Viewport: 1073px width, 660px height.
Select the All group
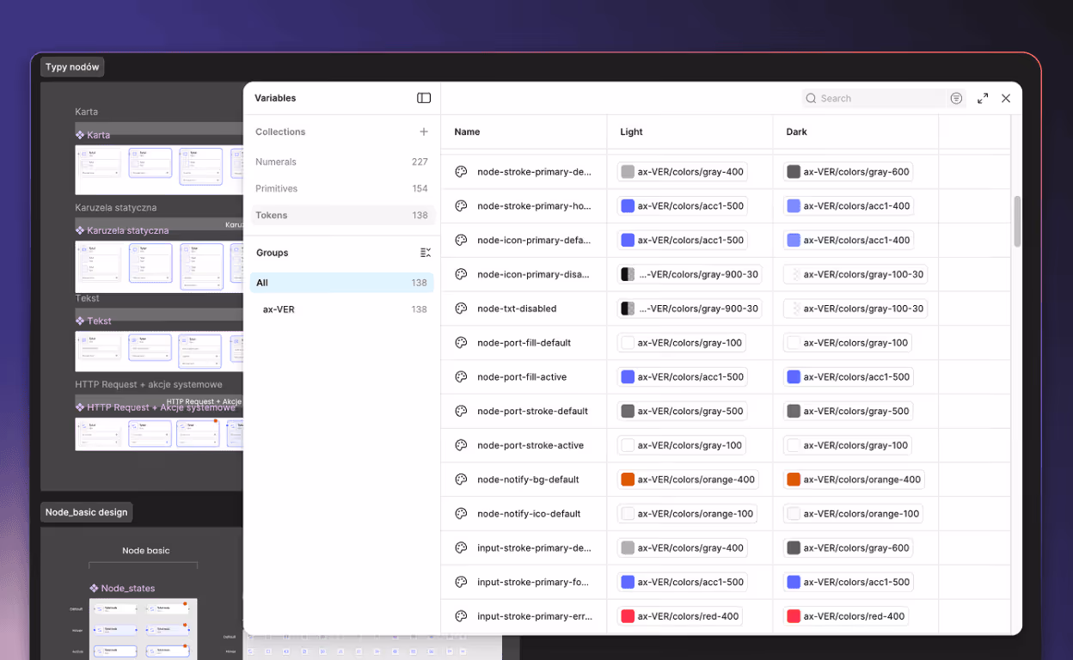tap(341, 283)
